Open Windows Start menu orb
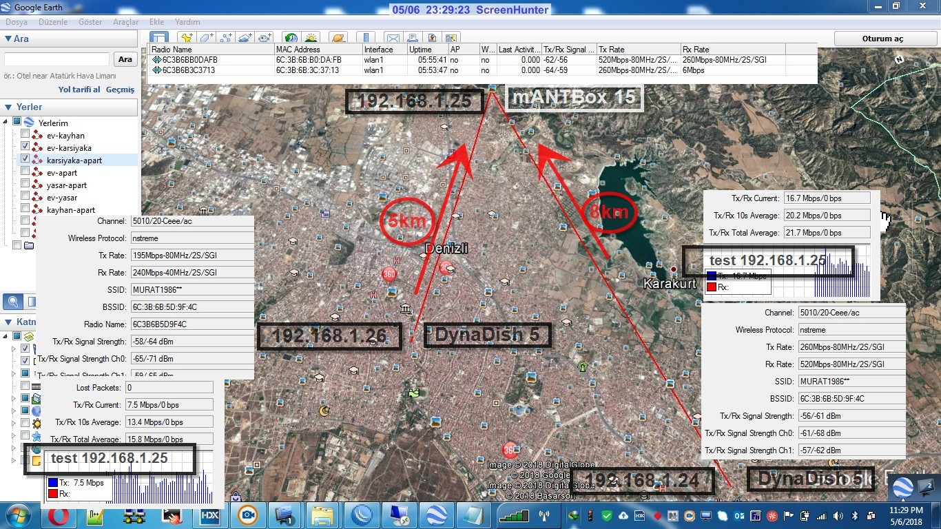Viewport: 941px width, 529px height. pyautogui.click(x=17, y=515)
